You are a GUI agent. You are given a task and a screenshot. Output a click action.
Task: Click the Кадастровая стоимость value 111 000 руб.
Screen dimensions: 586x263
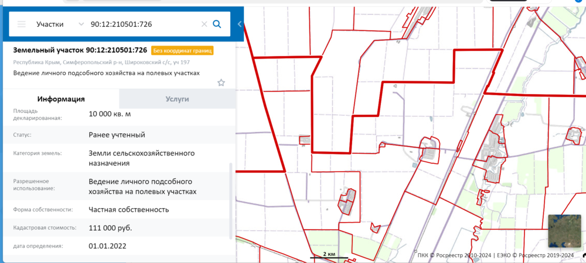[x=110, y=228]
